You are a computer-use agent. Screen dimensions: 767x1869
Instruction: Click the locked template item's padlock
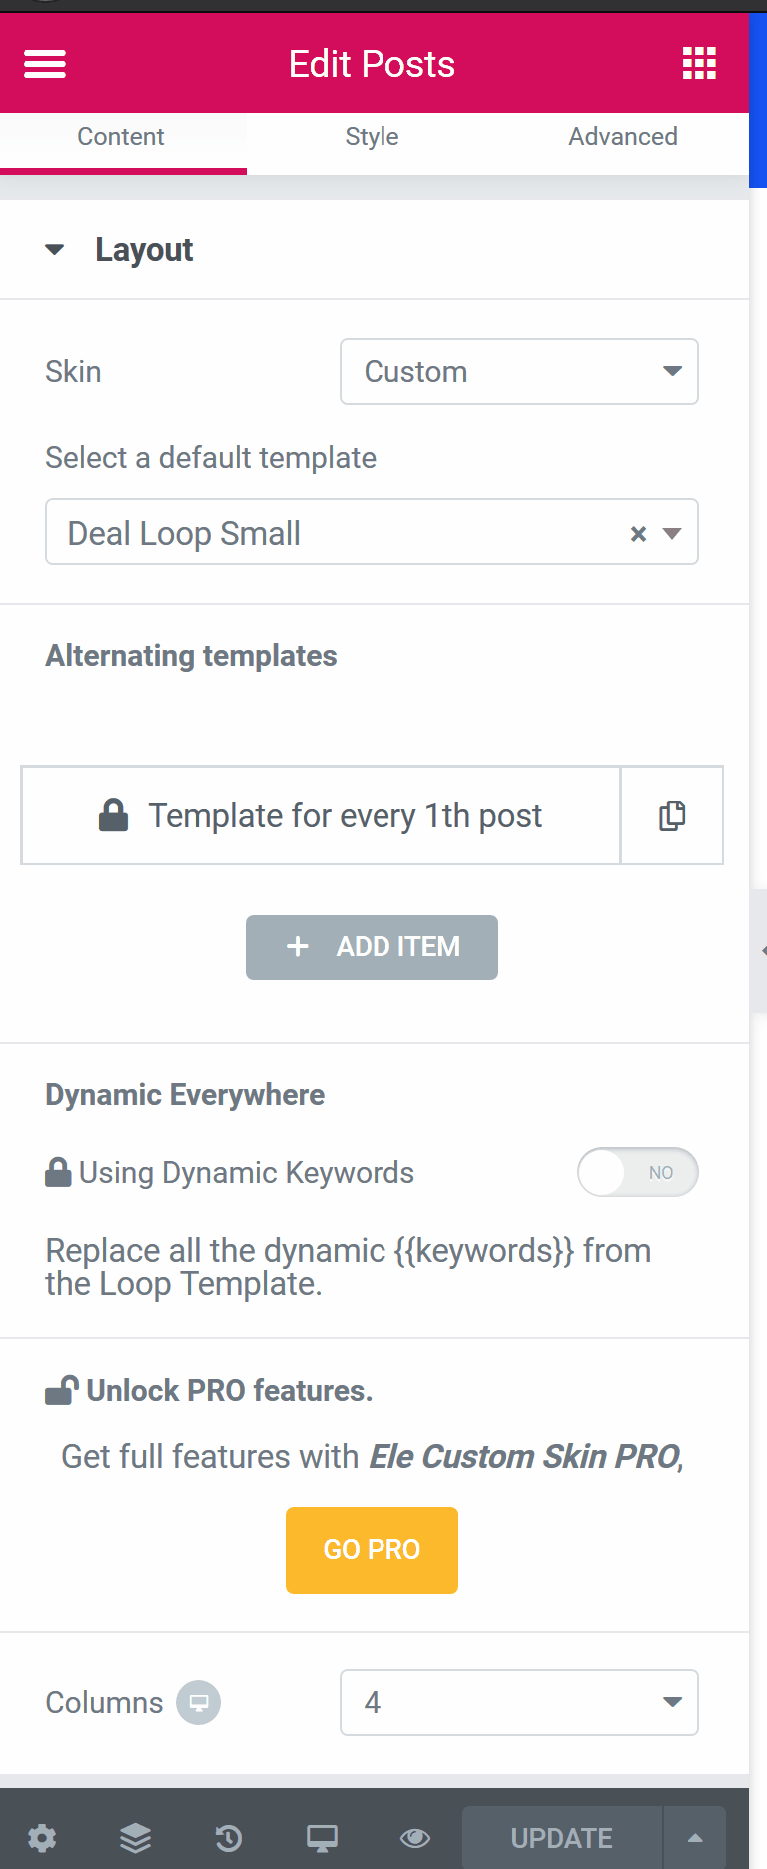click(x=113, y=815)
